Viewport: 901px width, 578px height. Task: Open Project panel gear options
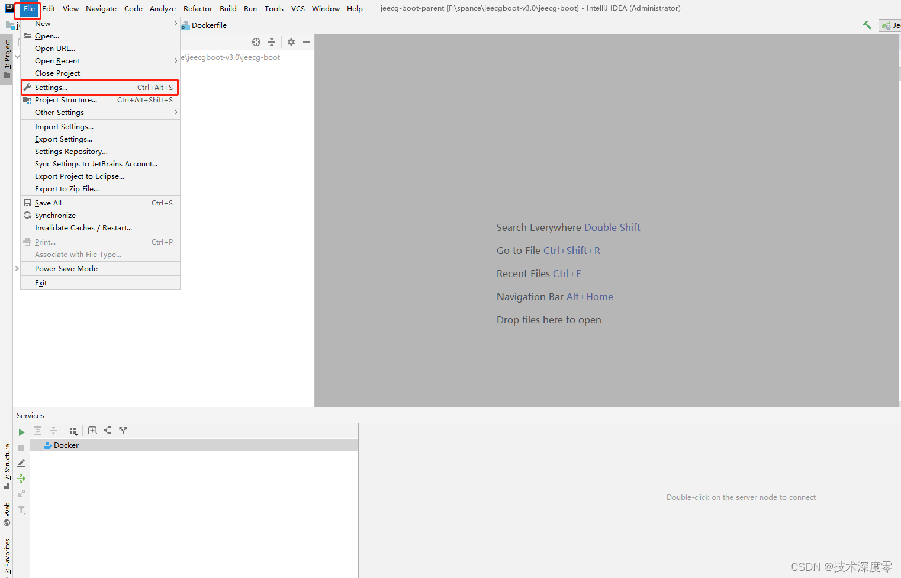291,42
